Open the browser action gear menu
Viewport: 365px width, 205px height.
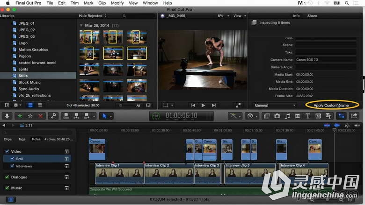coord(17,105)
